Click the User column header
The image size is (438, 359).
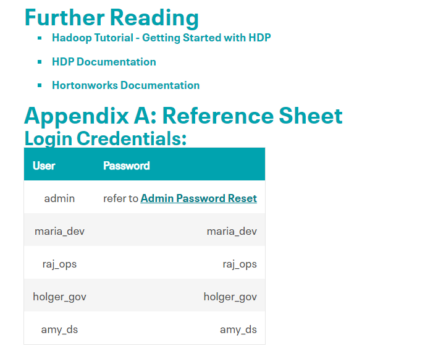coord(44,166)
